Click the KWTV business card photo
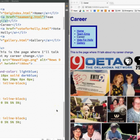The image size is (140, 140). (x=90, y=83)
